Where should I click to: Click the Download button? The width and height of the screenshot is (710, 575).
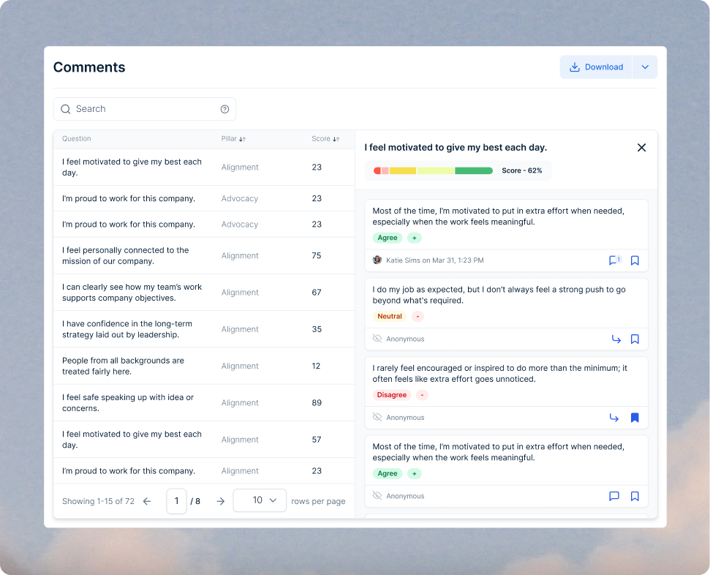pos(596,67)
